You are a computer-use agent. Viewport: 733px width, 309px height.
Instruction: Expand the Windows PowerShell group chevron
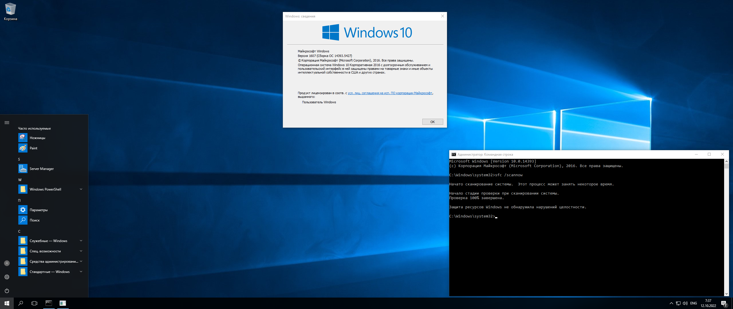81,189
